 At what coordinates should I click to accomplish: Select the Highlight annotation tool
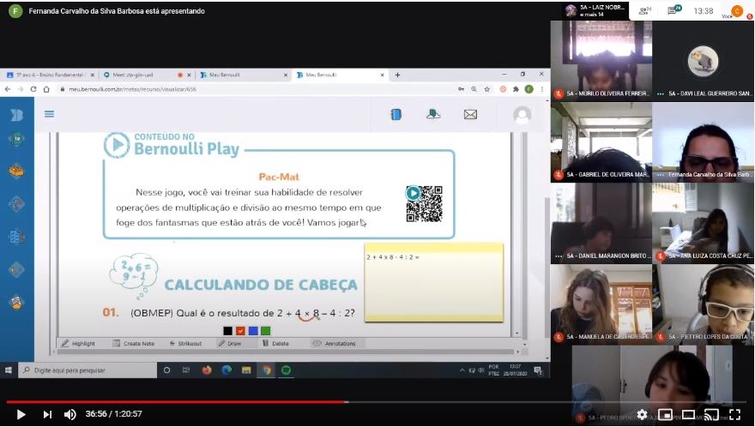pos(78,343)
